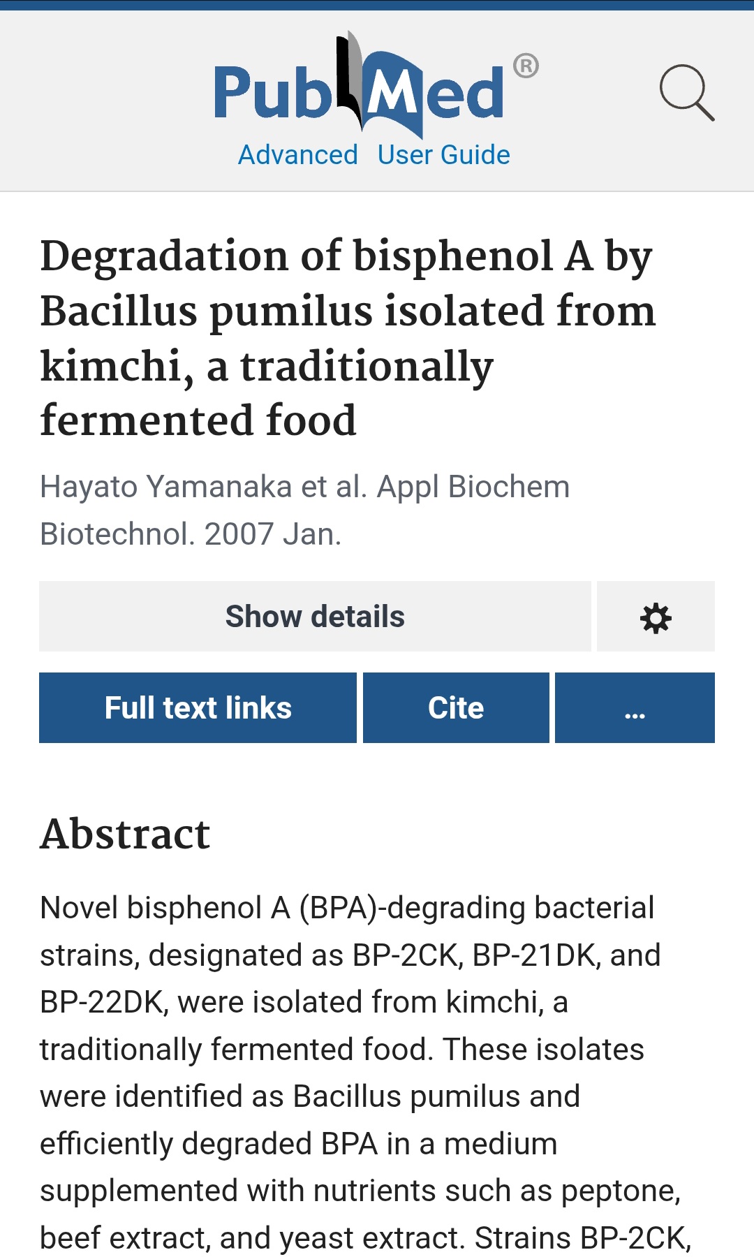The image size is (754, 1257).
Task: Open more actions with the ellipsis button
Action: 635,707
